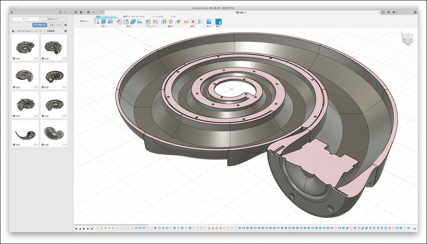The width and height of the screenshot is (427, 244).
Task: Expand the Insert menu under the image icon
Action: tap(209, 26)
